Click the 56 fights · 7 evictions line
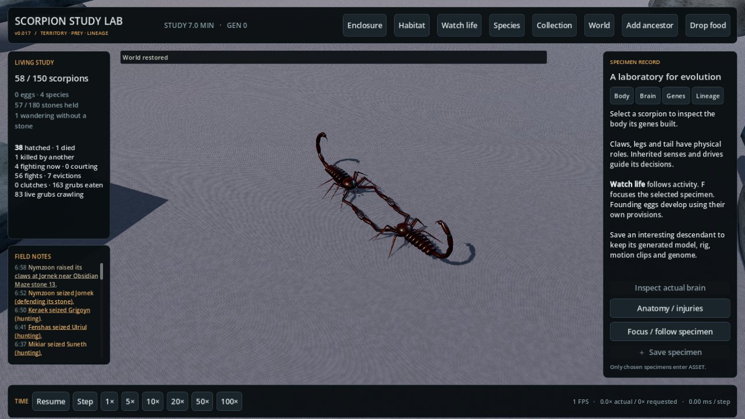745x419 pixels. click(x=48, y=176)
